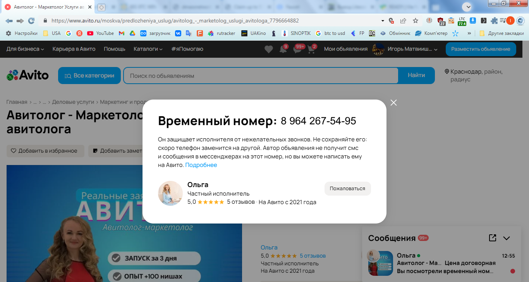Open blocked location permission icon in address bar

pyautogui.click(x=391, y=21)
